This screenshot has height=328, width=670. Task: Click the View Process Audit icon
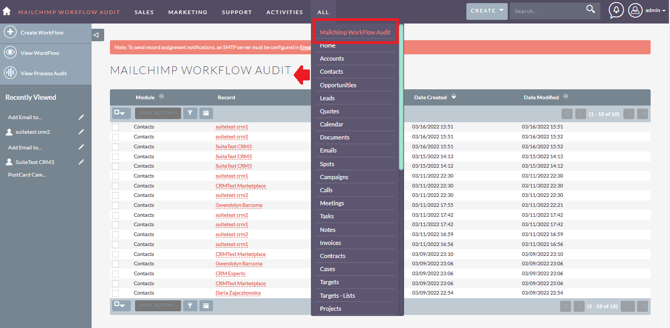click(x=10, y=73)
